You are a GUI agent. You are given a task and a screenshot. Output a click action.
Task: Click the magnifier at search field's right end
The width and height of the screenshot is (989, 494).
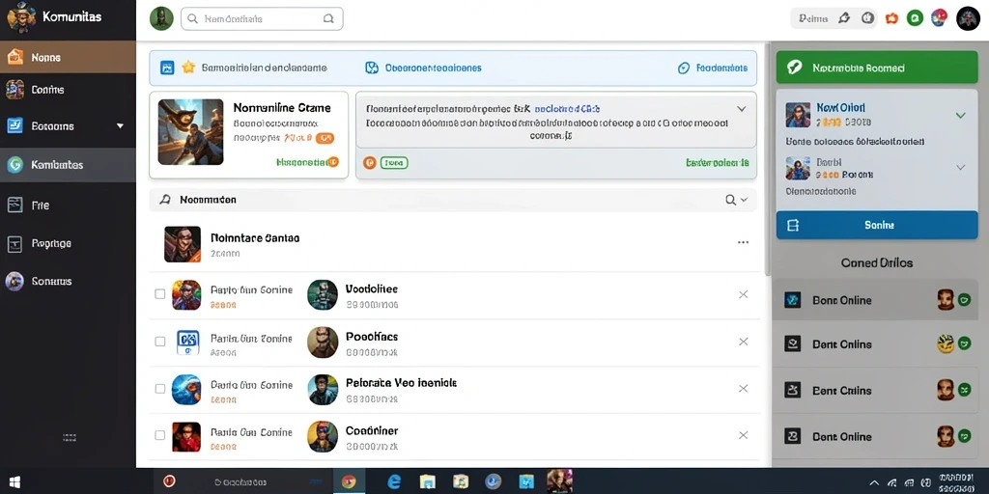[x=328, y=19]
